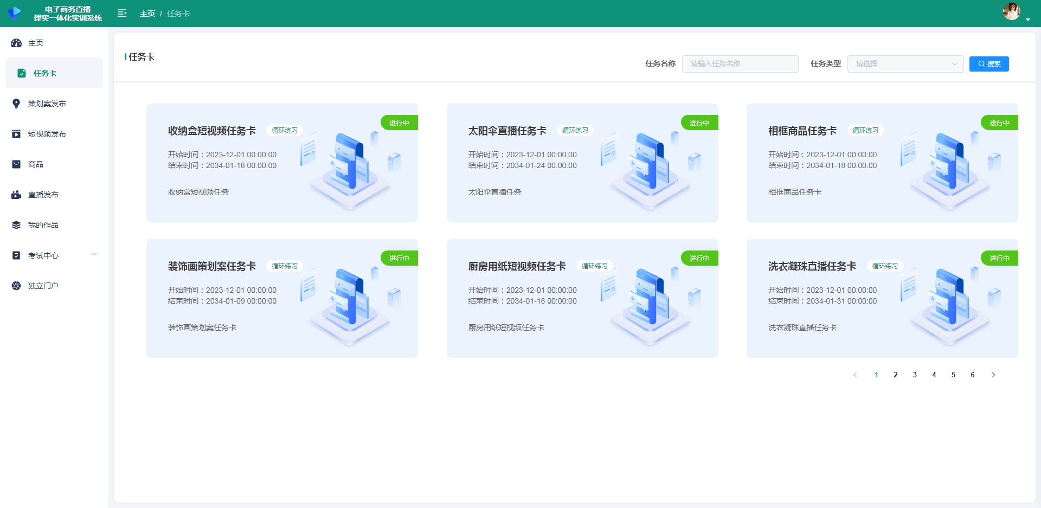Open the 收纳盒短视频任务卡 card
The height and width of the screenshot is (508, 1041).
pyautogui.click(x=282, y=163)
